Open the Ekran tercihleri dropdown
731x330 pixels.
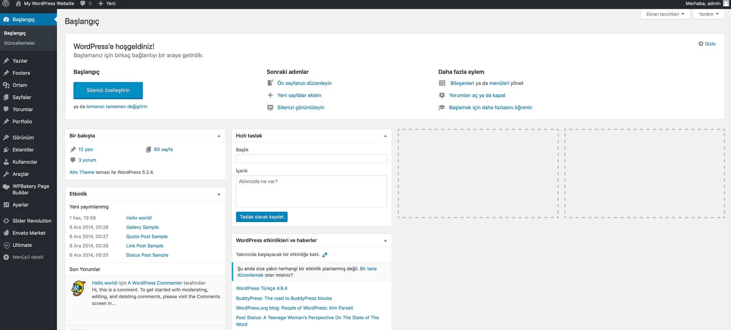665,14
